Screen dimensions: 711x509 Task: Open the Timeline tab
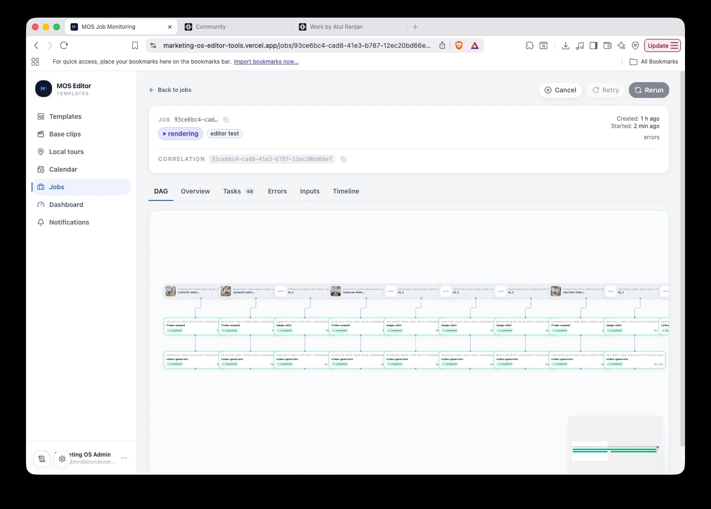click(346, 191)
